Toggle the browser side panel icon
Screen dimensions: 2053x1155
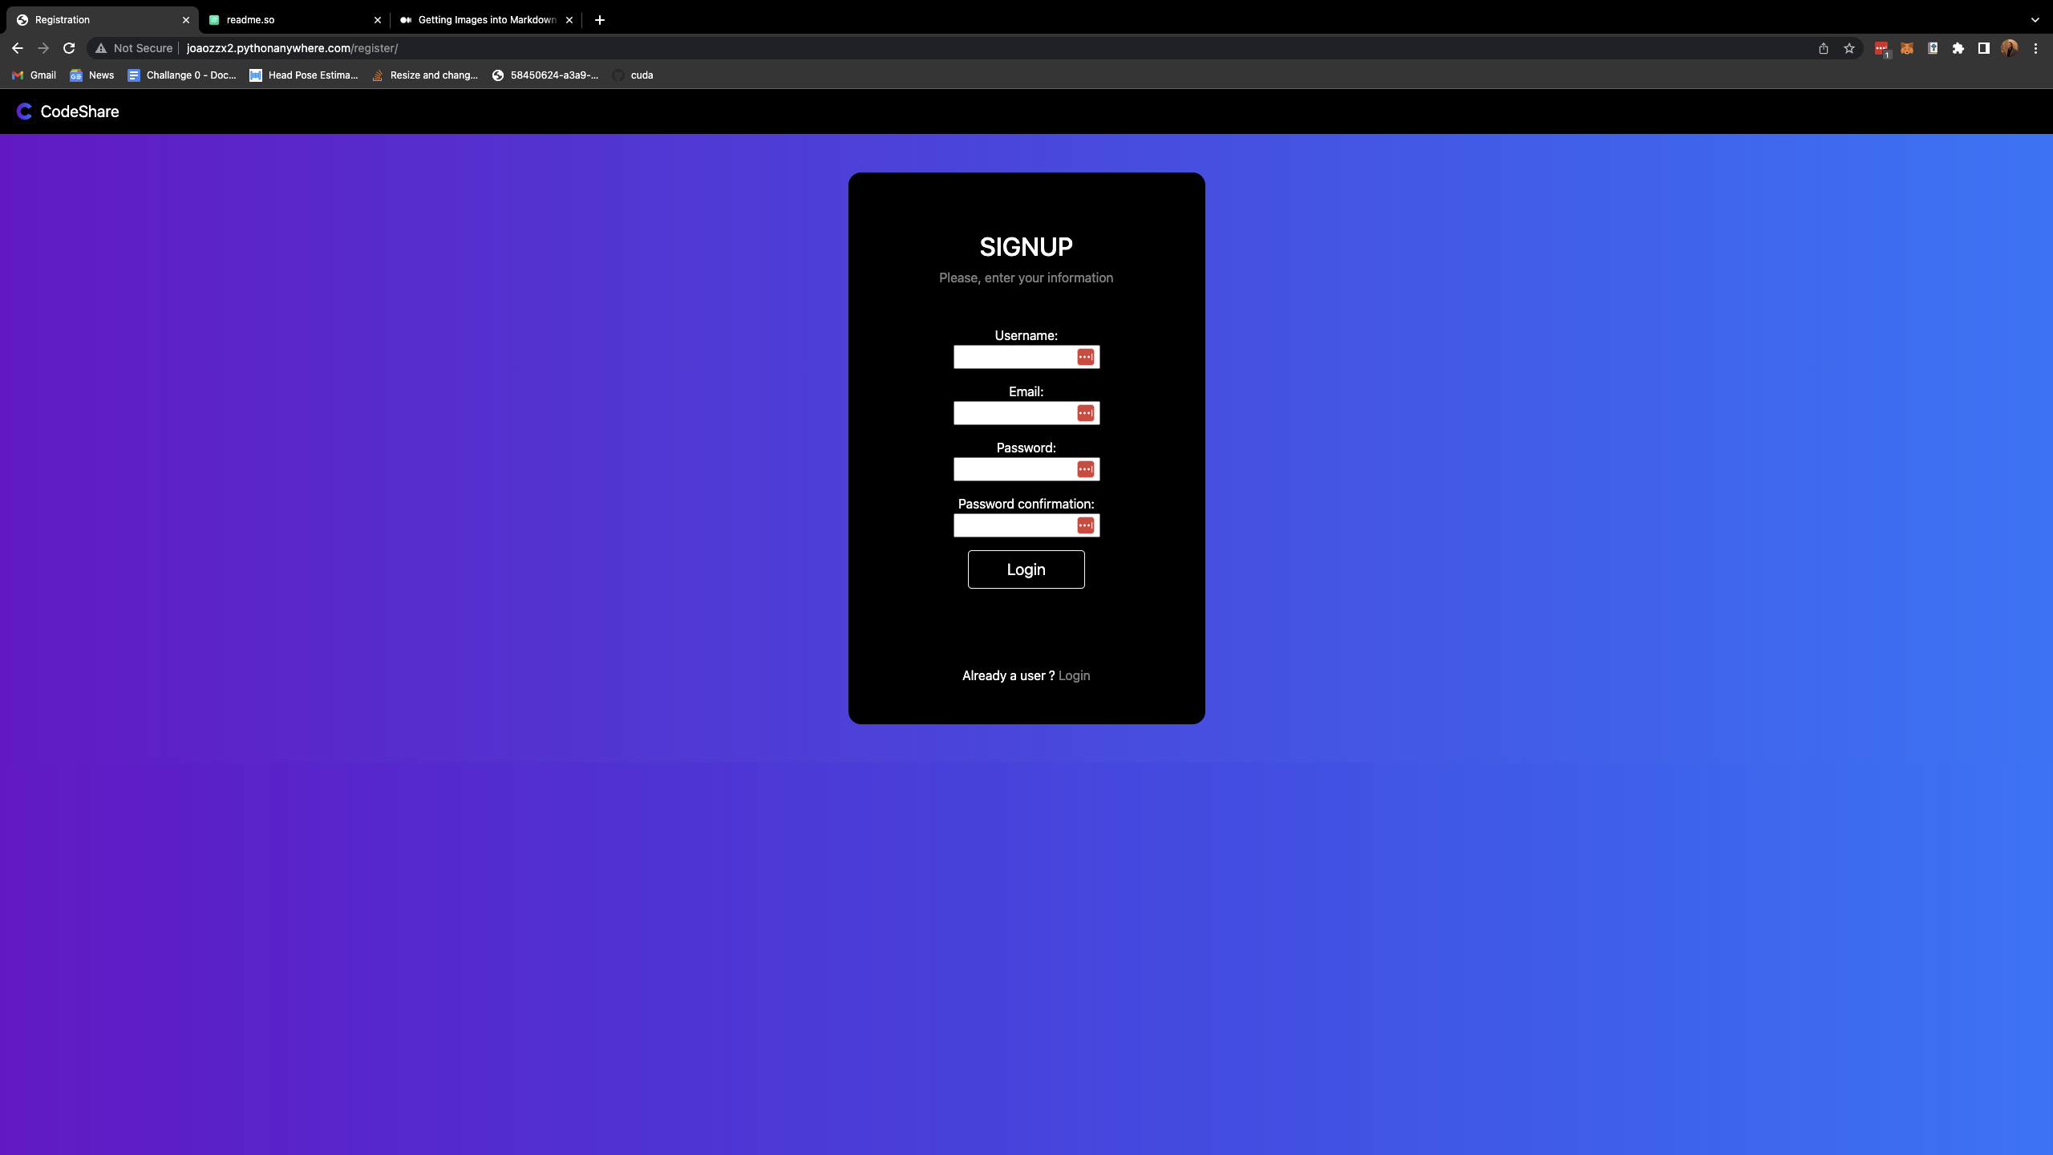[1984, 48]
